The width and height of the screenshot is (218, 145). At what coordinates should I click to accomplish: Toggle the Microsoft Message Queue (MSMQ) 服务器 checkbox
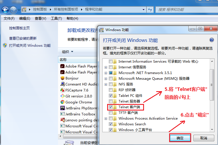click(x=111, y=79)
